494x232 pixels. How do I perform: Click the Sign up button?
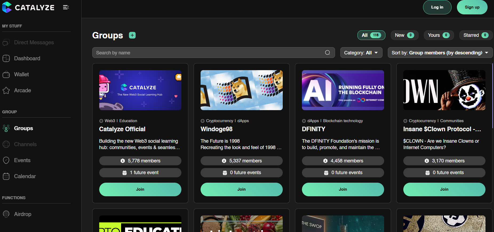click(472, 7)
